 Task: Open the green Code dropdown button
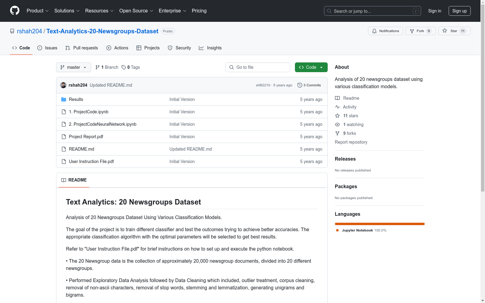[311, 67]
